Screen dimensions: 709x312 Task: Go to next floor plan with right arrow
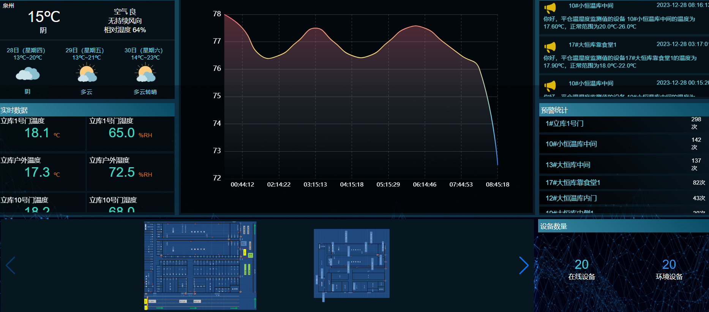click(524, 265)
